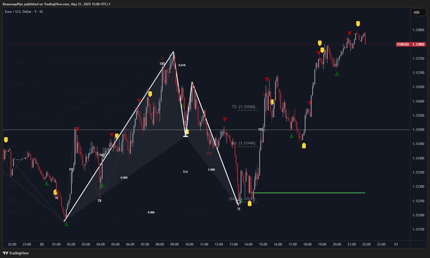Click the TII label near 04:00
430x258 pixels.
pos(99,201)
